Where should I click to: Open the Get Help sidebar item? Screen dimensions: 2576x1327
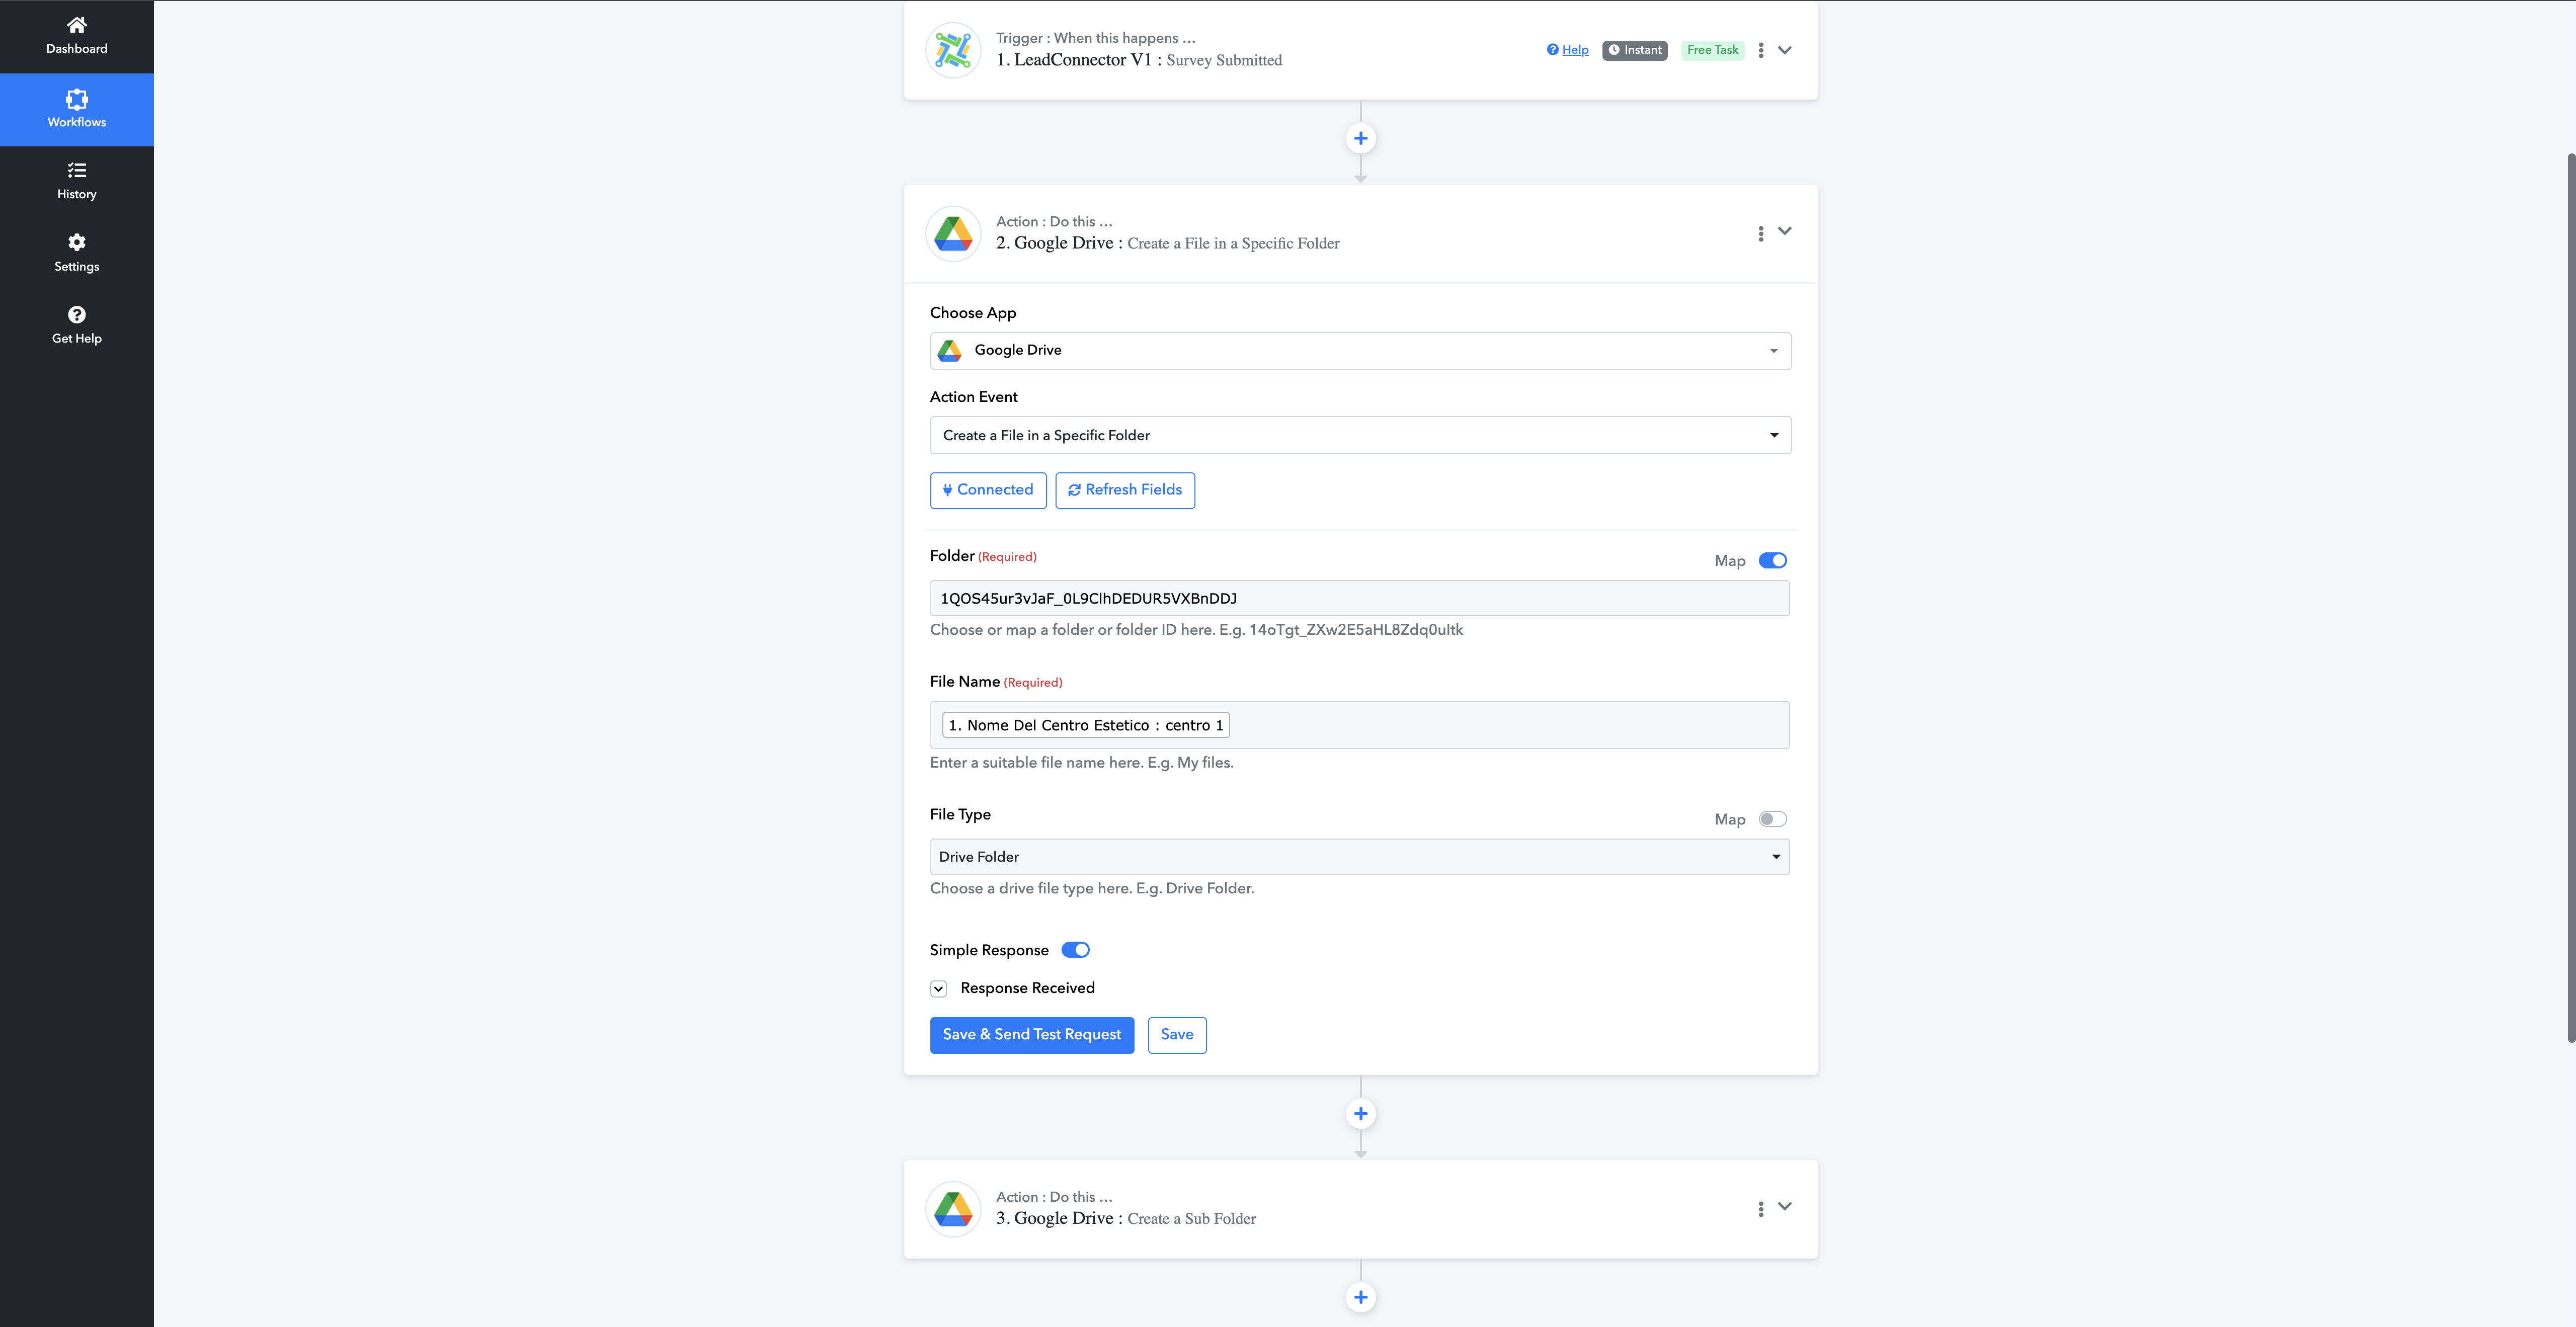(76, 325)
